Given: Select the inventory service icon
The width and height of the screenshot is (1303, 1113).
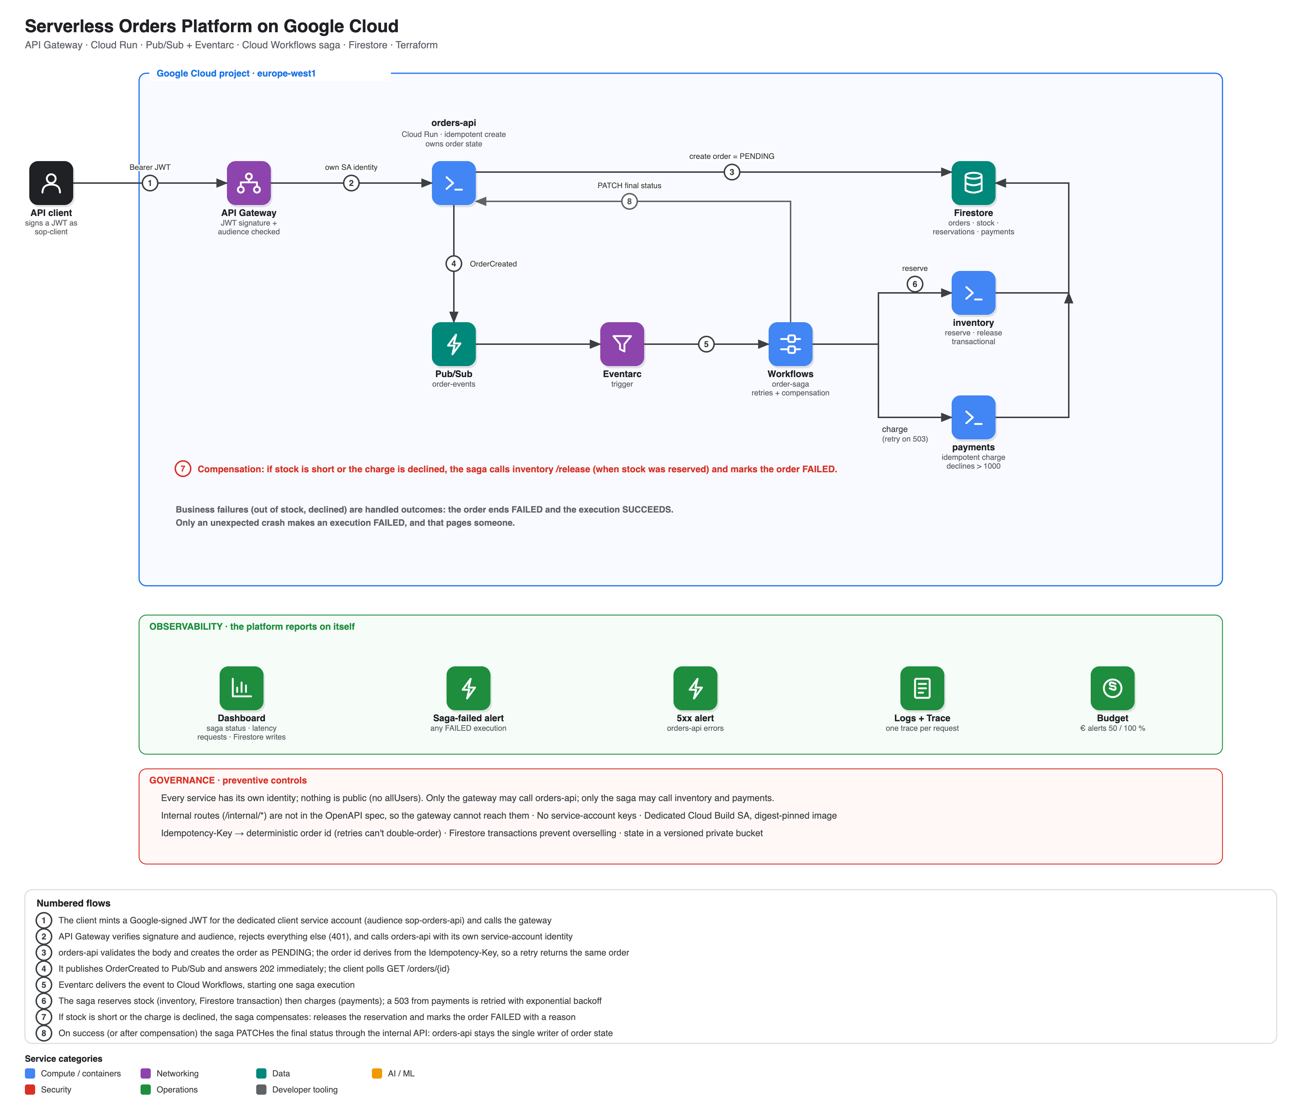Looking at the screenshot, I should 973,293.
